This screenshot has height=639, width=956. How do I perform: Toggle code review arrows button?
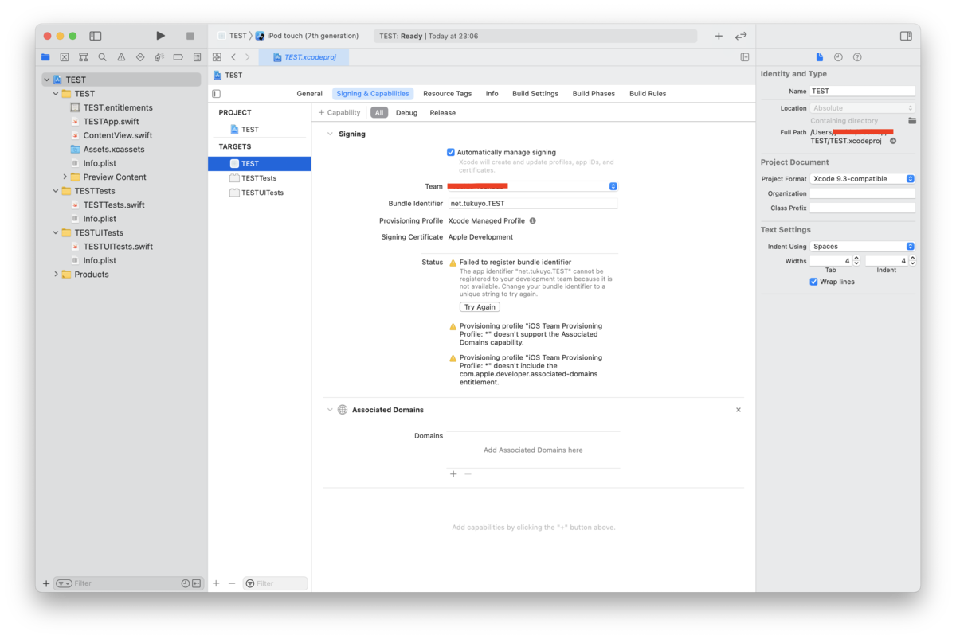(x=741, y=36)
